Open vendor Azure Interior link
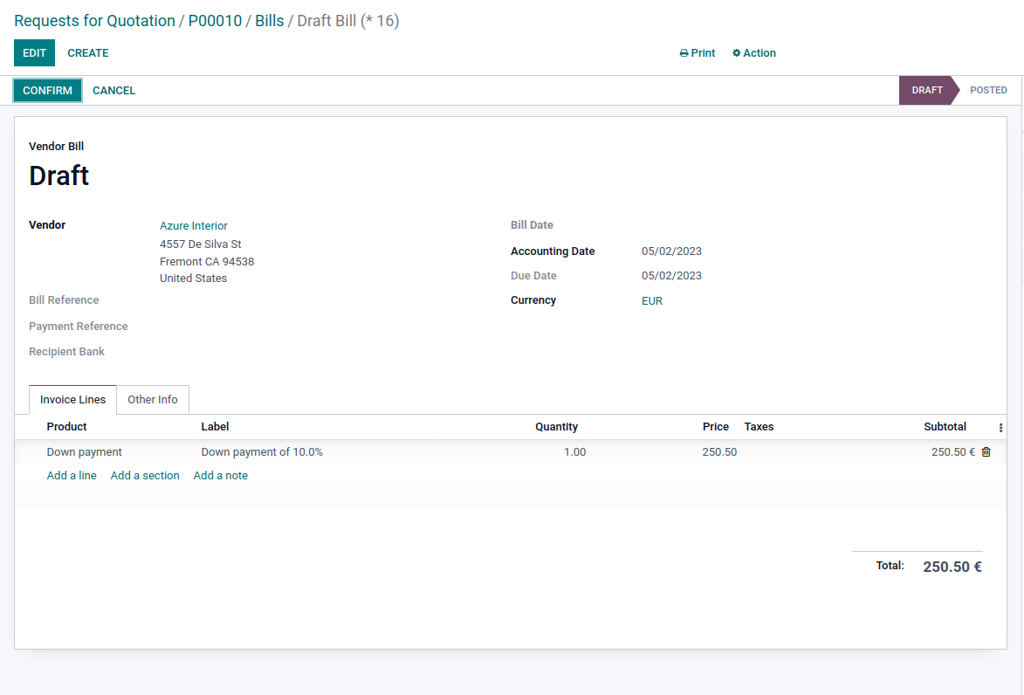Image resolution: width=1024 pixels, height=695 pixels. (193, 225)
